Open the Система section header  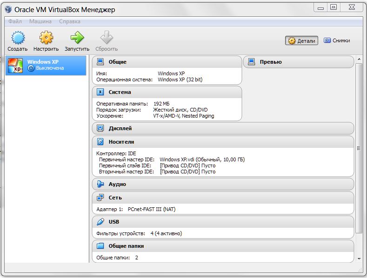(x=167, y=92)
